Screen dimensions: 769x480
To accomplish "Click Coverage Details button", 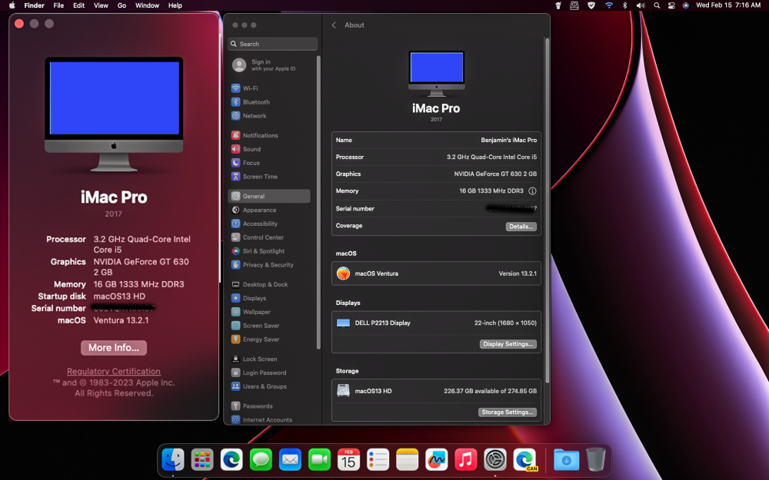I will tap(521, 227).
